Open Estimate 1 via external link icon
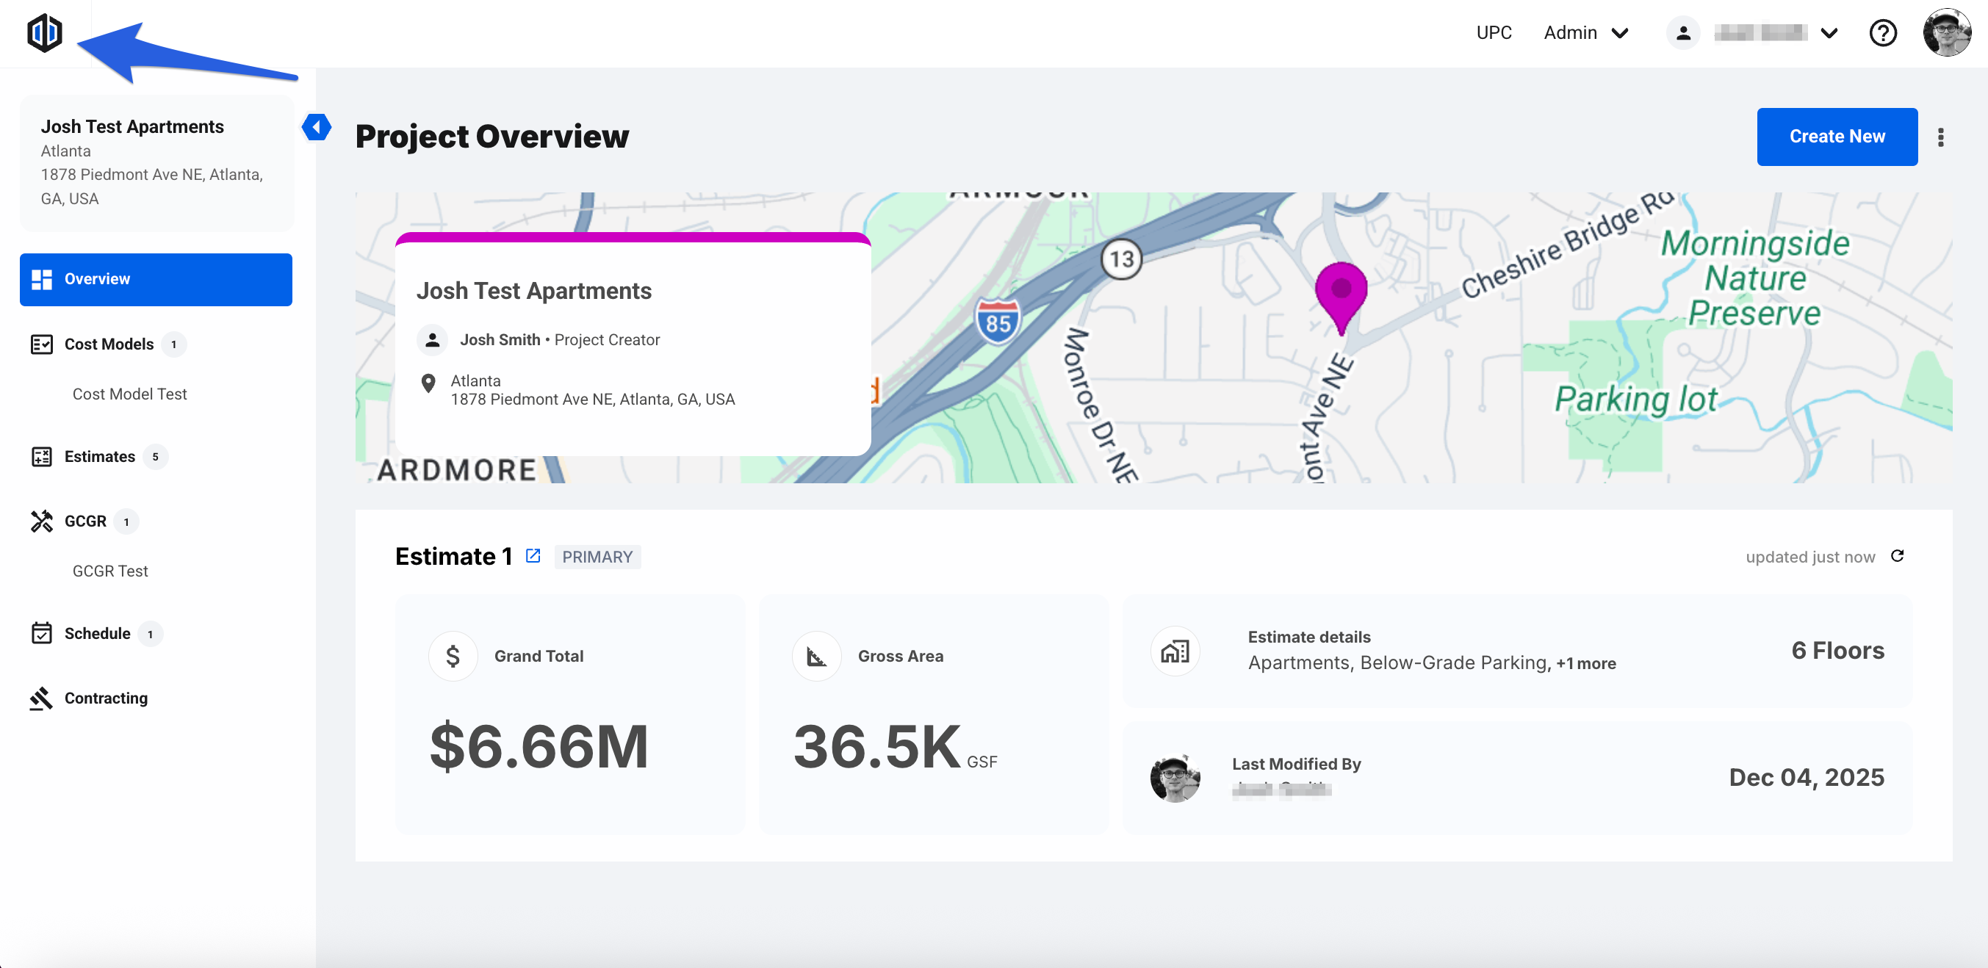This screenshot has width=1988, height=968. pos(533,556)
